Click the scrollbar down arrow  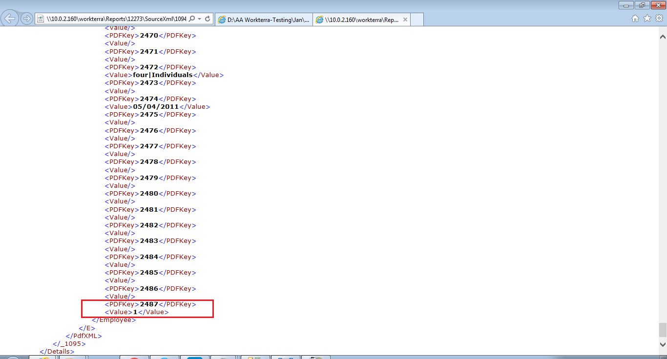pos(663,344)
